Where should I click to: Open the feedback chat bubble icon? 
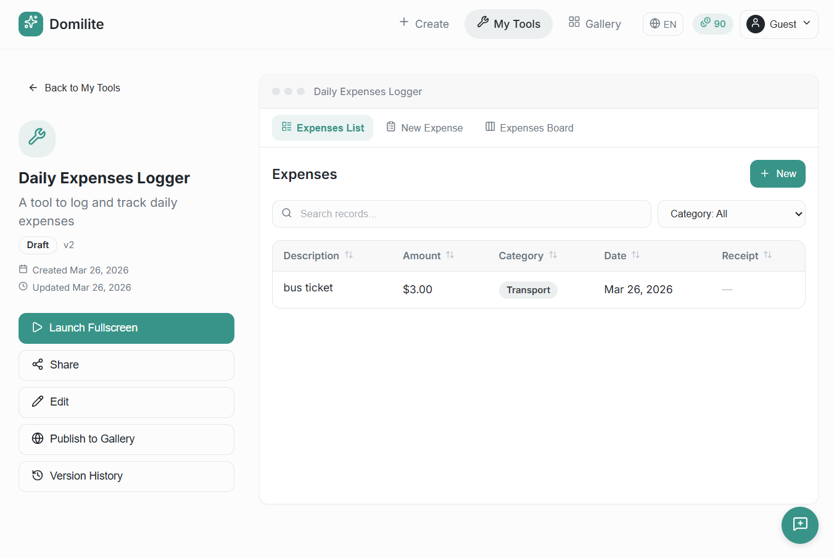tap(800, 525)
